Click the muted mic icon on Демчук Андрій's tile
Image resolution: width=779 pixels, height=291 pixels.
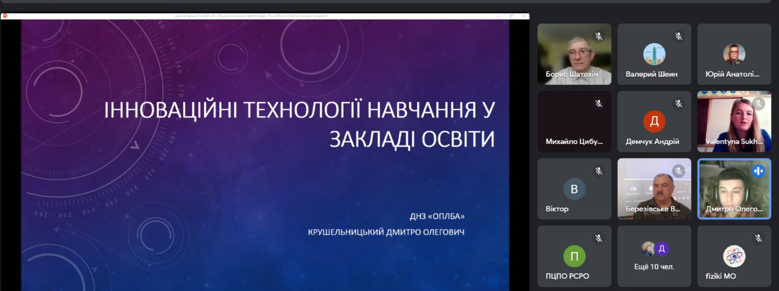coord(679,104)
